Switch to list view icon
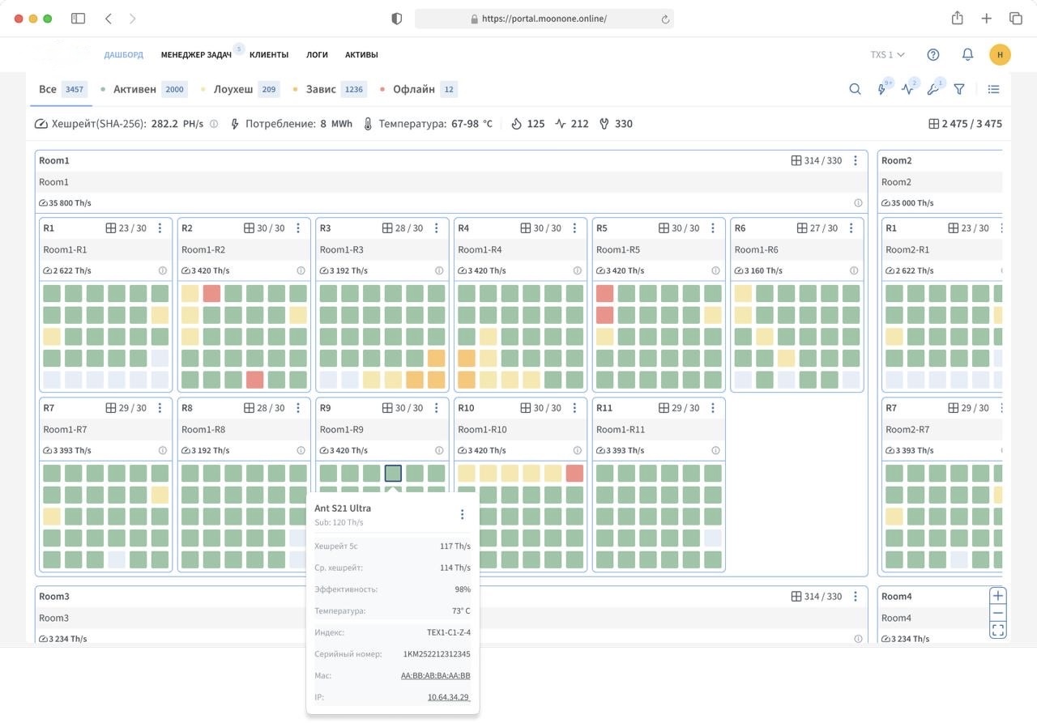The width and height of the screenshot is (1037, 723). 993,89
